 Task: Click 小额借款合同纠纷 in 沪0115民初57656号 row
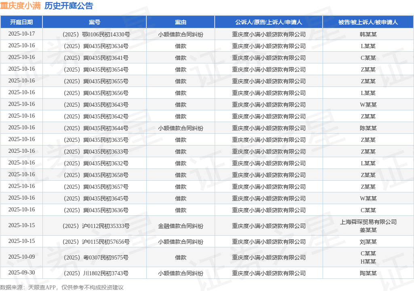click(x=181, y=242)
